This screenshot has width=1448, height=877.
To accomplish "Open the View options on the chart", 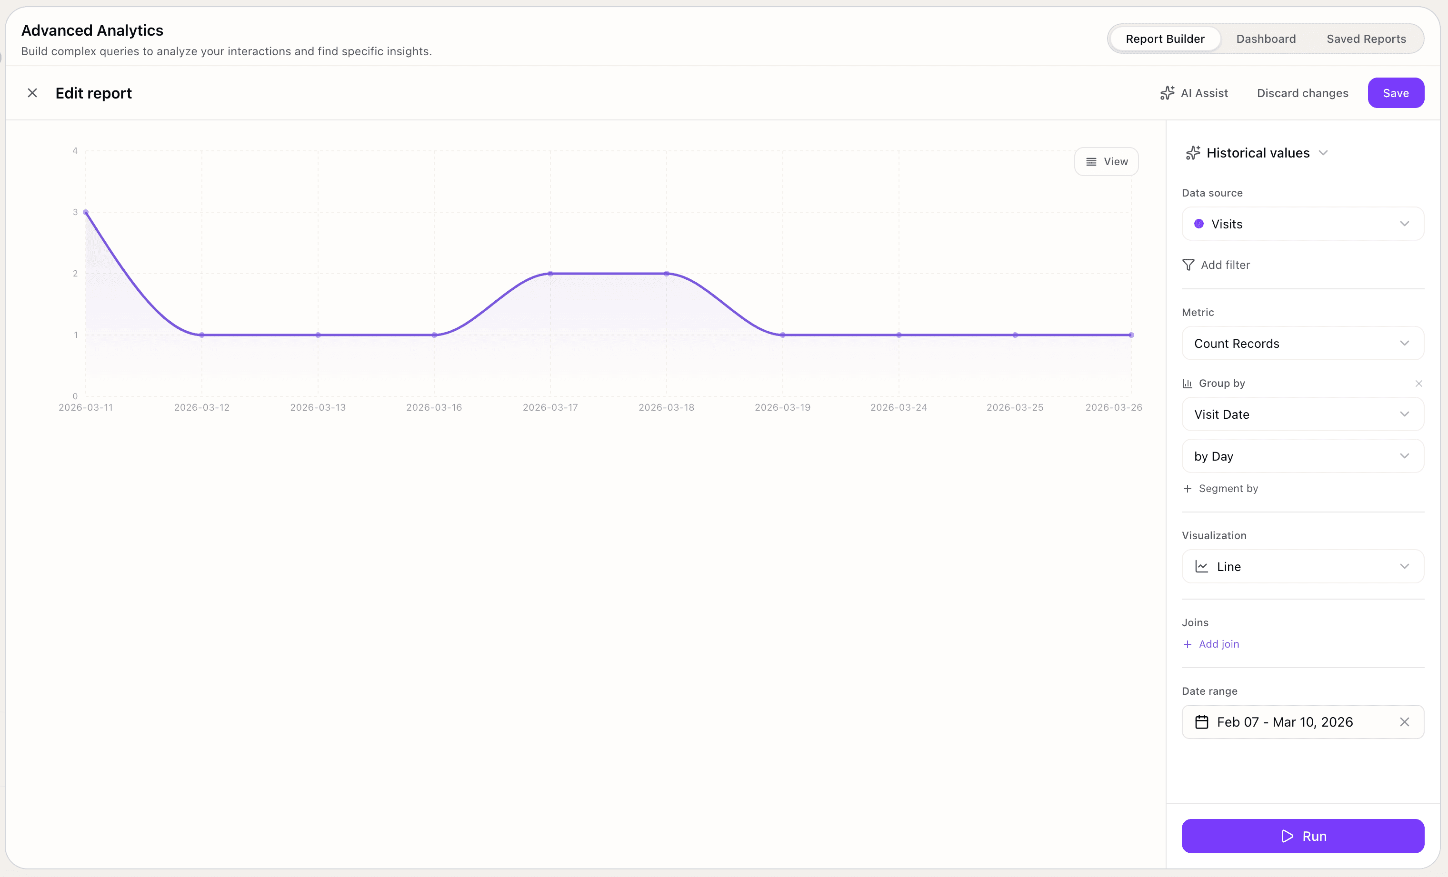I will click(x=1107, y=161).
